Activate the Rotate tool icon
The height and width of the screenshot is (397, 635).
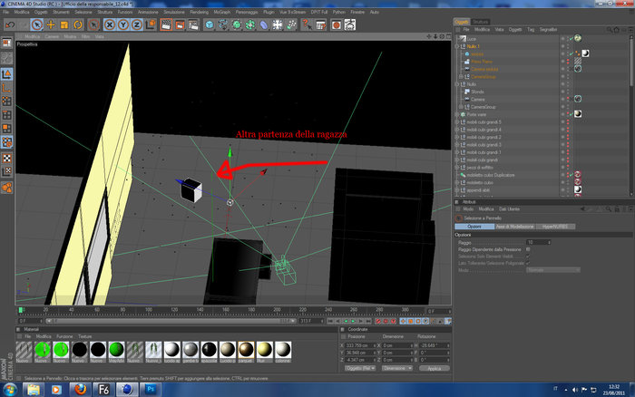pyautogui.click(x=78, y=25)
